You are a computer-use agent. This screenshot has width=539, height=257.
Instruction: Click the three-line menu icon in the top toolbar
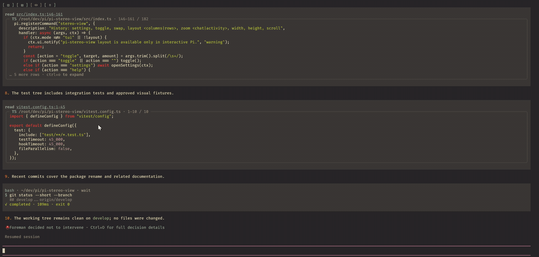pyautogui.click(x=50, y=5)
